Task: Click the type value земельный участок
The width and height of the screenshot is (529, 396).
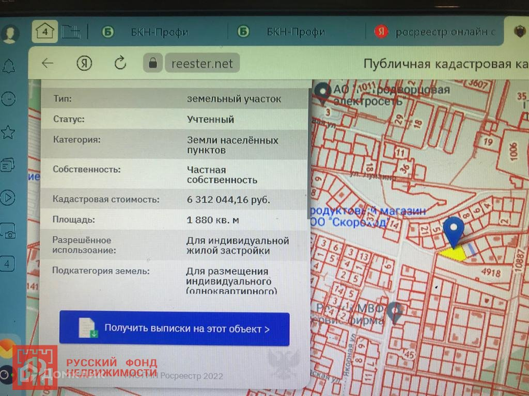Action: [234, 99]
